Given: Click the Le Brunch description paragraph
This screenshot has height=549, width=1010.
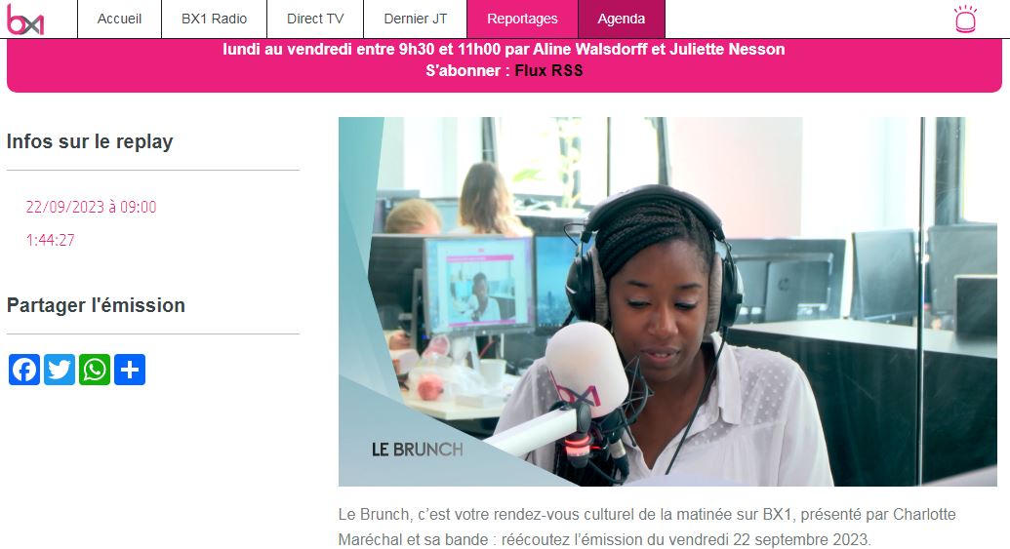Looking at the screenshot, I should pyautogui.click(x=647, y=528).
